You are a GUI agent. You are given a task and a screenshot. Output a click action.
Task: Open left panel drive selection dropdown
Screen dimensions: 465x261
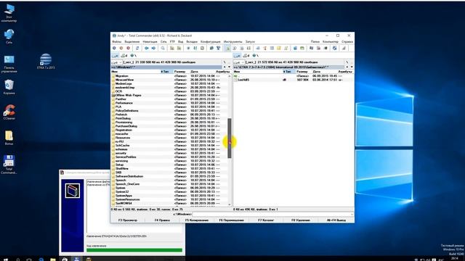[x=116, y=62]
